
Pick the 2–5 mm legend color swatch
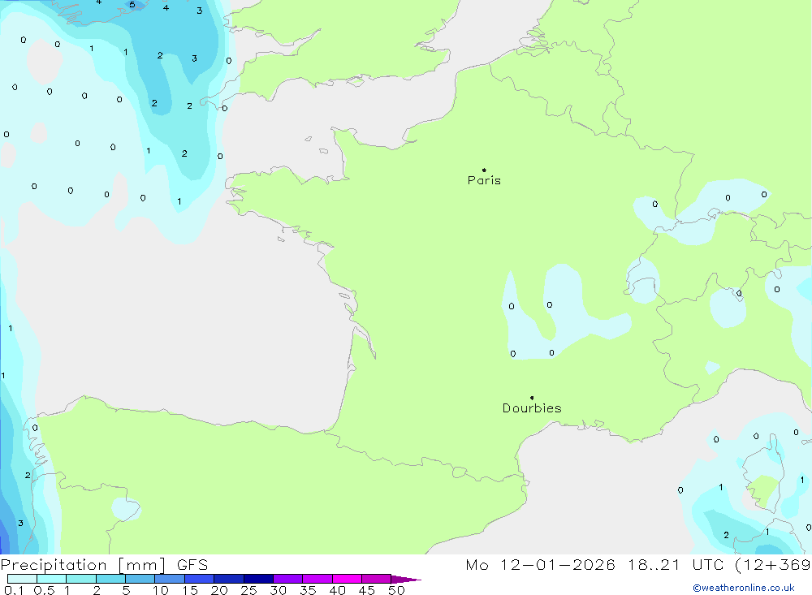(110, 579)
